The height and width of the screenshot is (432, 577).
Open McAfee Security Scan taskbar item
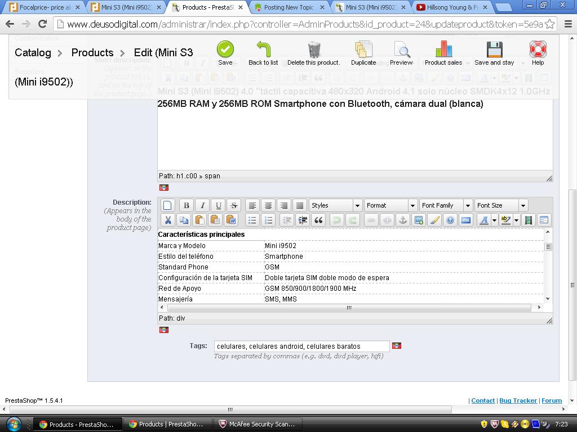pyautogui.click(x=259, y=424)
